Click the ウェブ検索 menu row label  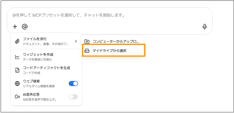(32, 81)
